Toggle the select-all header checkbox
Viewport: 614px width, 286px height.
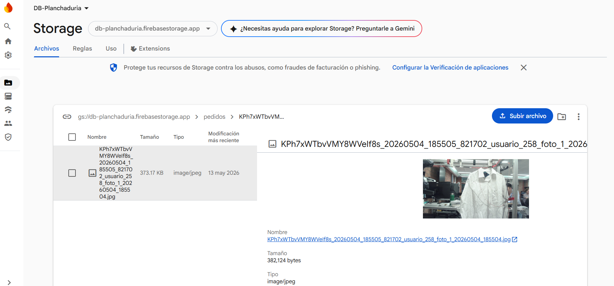(72, 137)
